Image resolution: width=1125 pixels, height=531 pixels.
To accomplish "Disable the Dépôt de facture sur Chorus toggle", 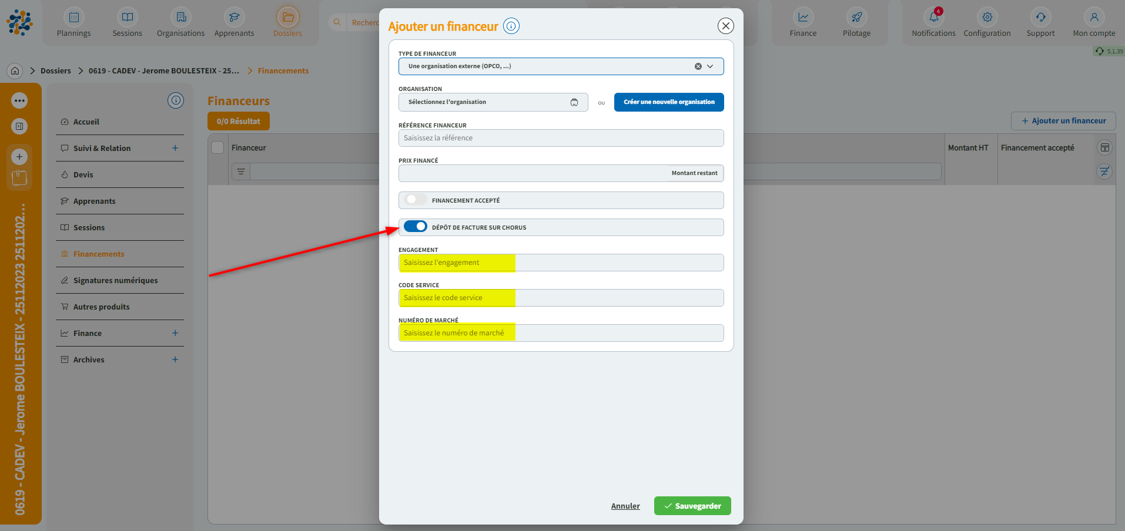I will pyautogui.click(x=416, y=227).
